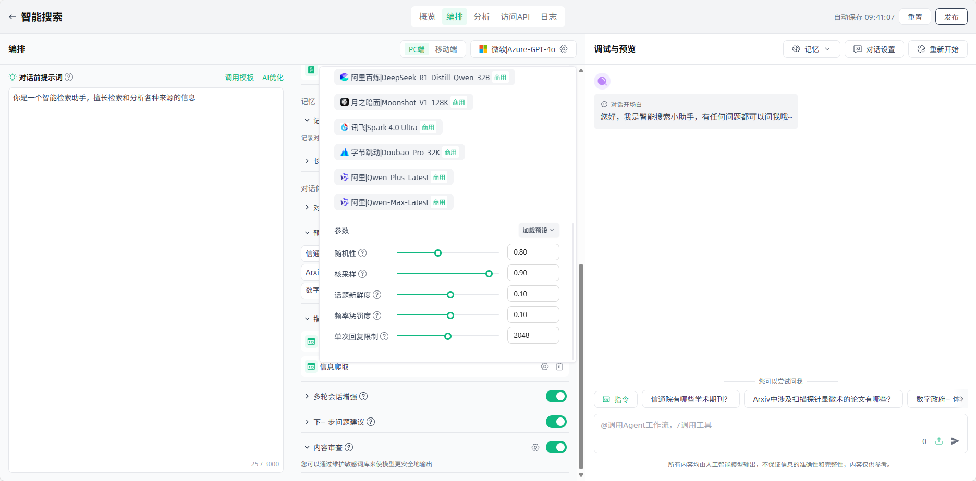Click help icon next to 内容审查
976x481 pixels.
[x=349, y=447]
